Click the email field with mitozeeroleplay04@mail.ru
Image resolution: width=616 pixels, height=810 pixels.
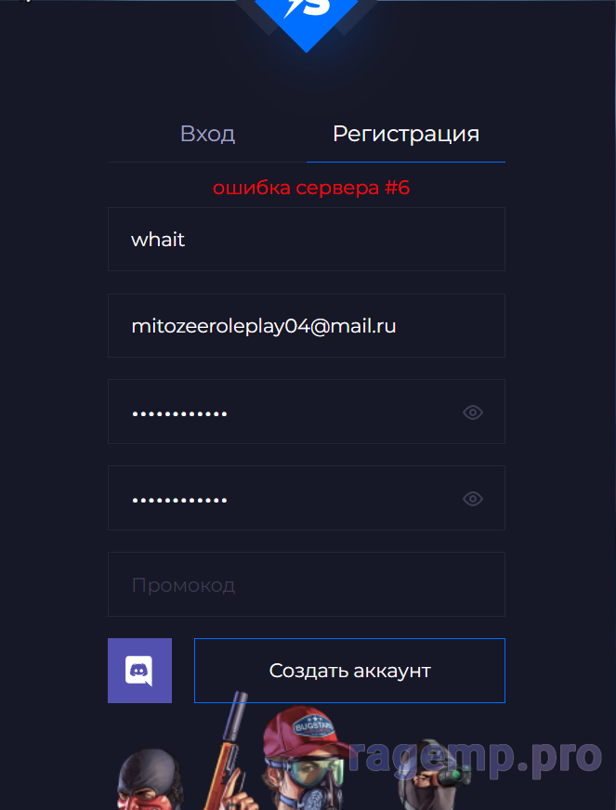tap(306, 326)
